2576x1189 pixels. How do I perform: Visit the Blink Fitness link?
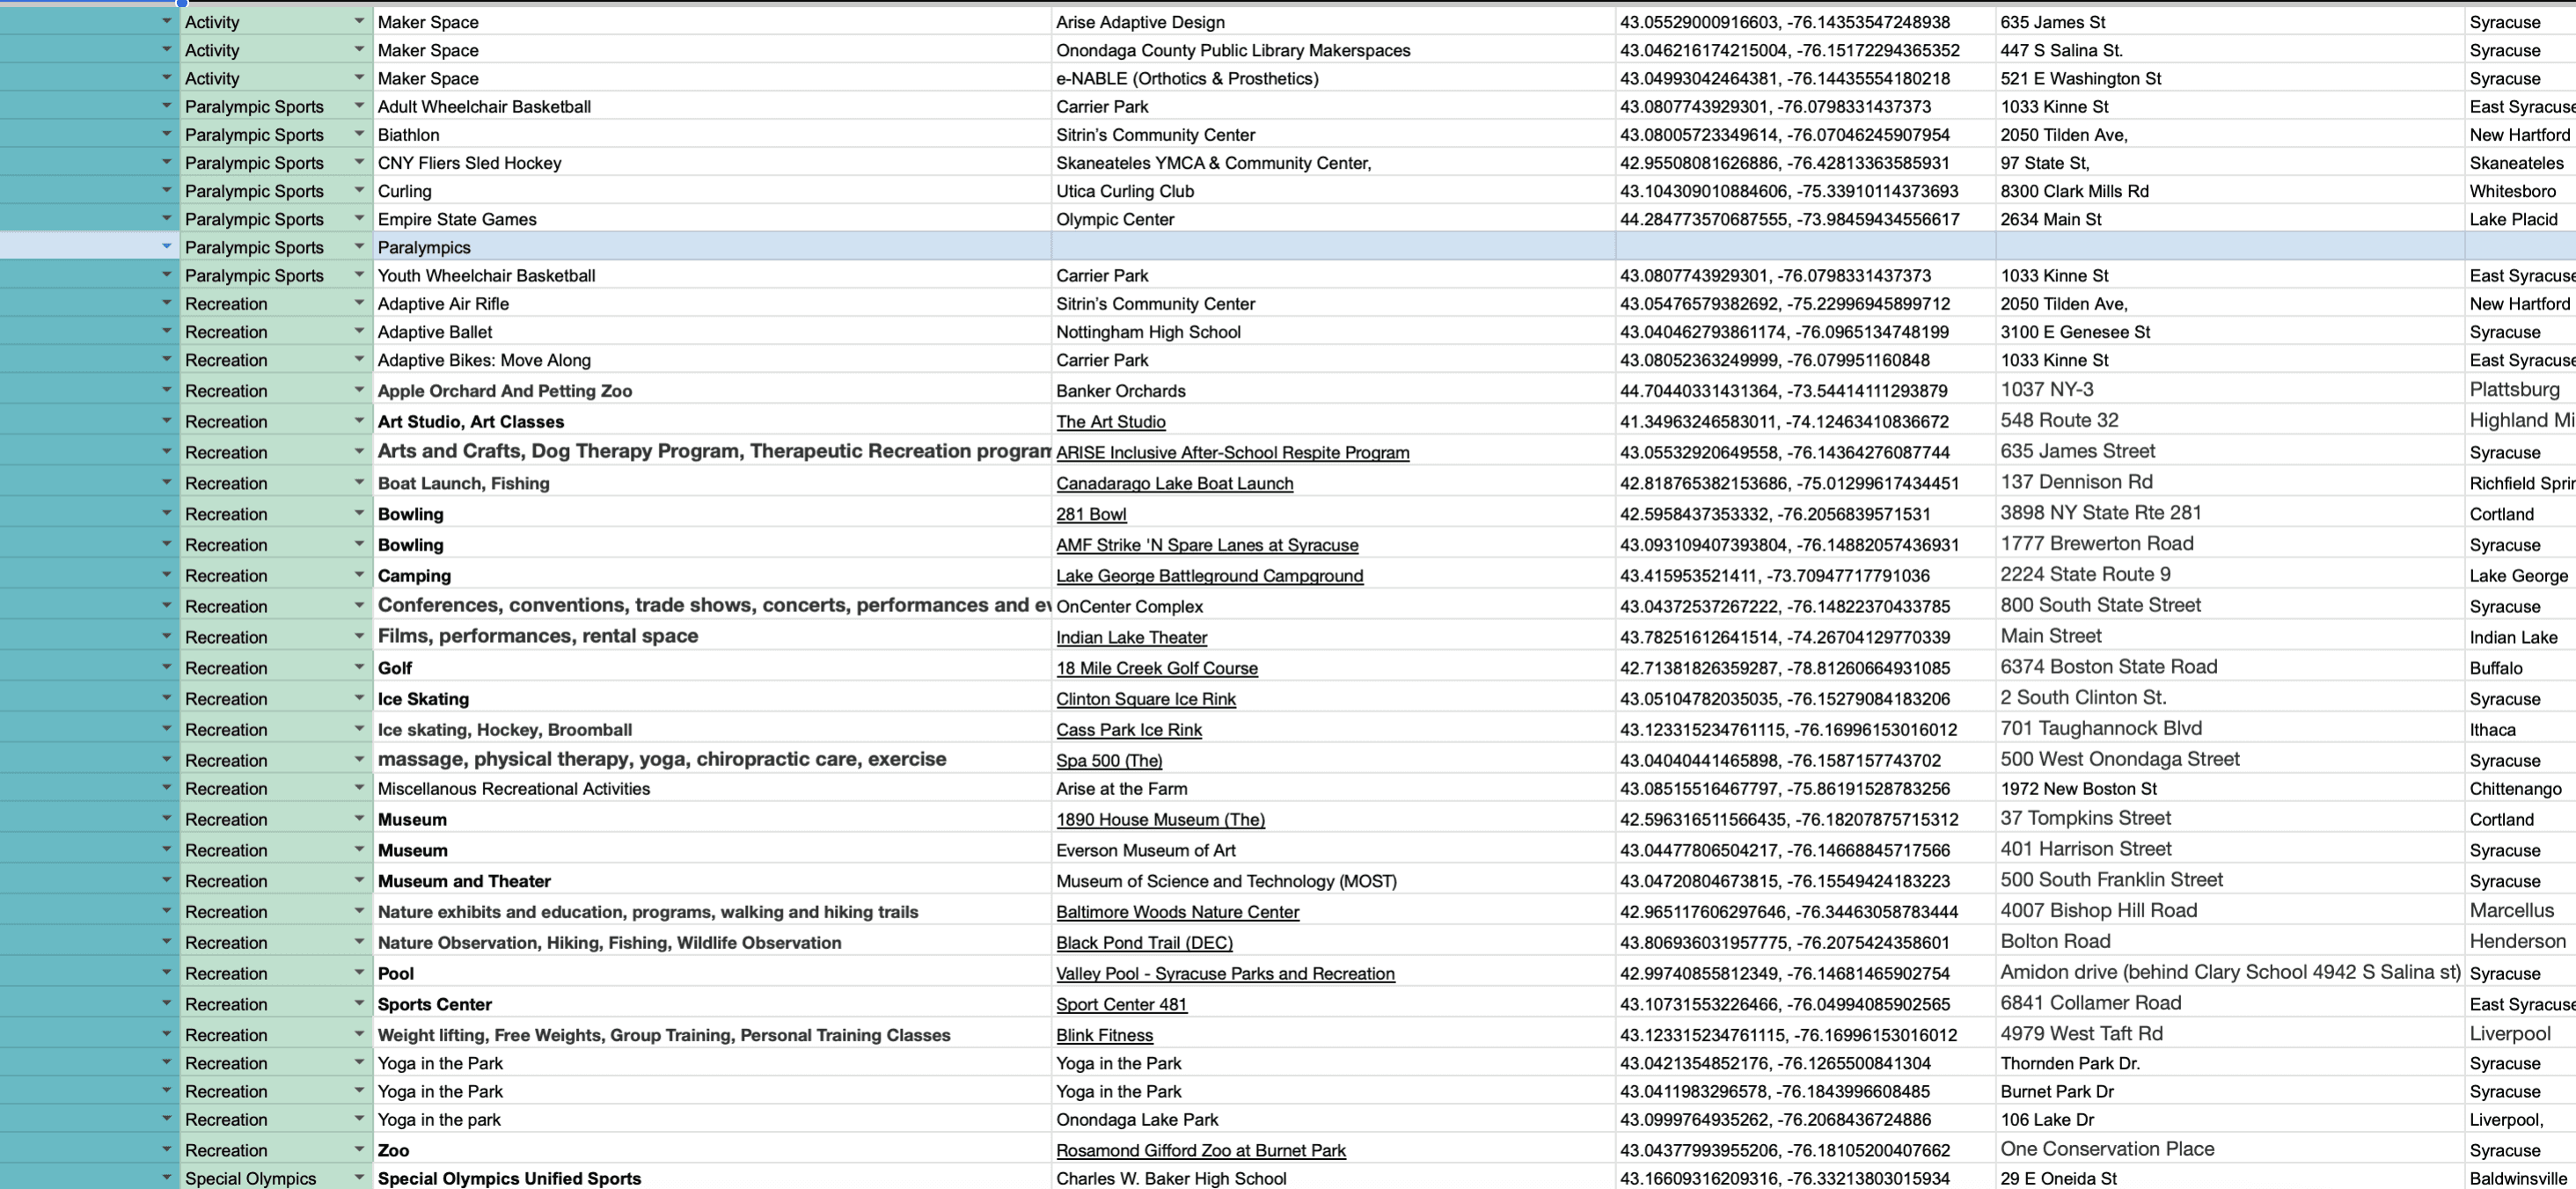[1104, 1035]
